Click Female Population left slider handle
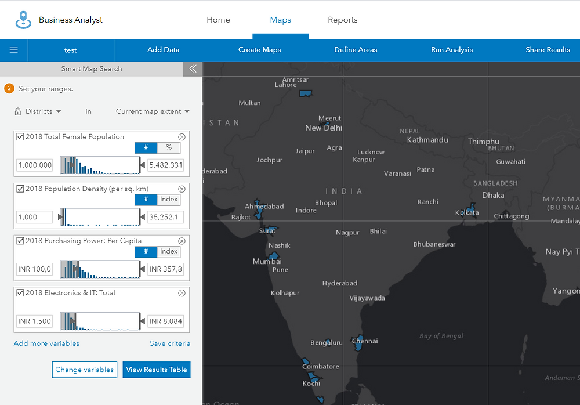The width and height of the screenshot is (580, 405). [73, 165]
